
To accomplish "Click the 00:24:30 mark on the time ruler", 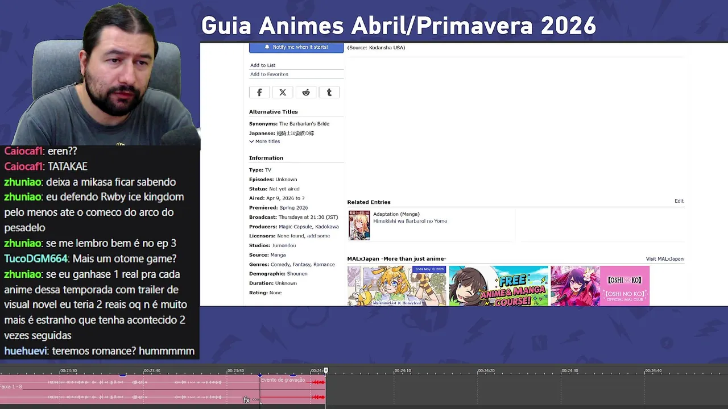I will point(569,371).
